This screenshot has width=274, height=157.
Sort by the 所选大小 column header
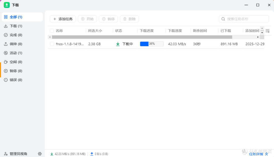pyautogui.click(x=95, y=31)
